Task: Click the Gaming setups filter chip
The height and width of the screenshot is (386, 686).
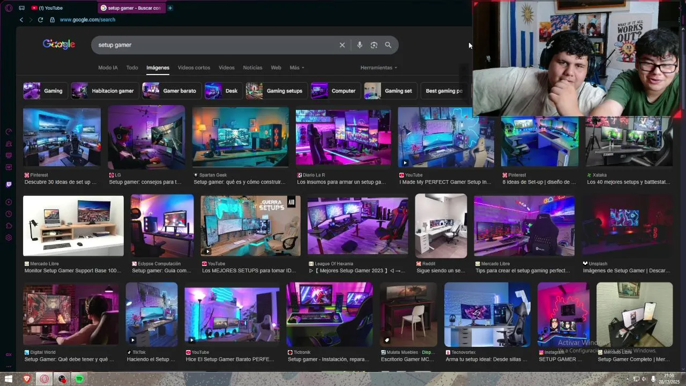Action: coord(277,91)
